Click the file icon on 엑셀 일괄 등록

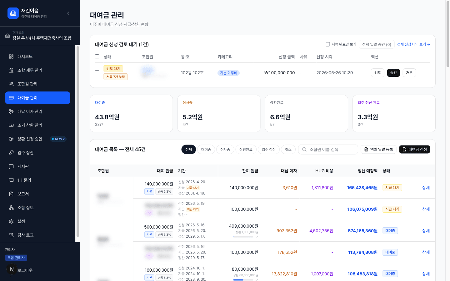tap(366, 150)
